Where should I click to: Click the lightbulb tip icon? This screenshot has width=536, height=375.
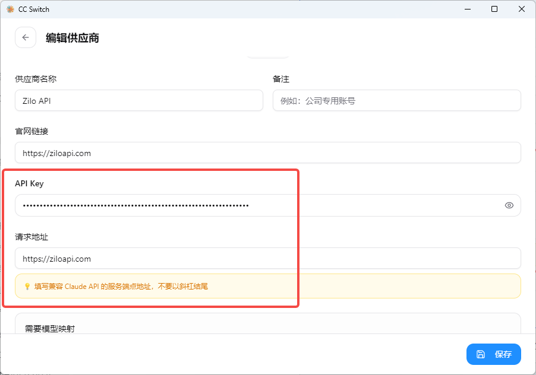click(27, 286)
